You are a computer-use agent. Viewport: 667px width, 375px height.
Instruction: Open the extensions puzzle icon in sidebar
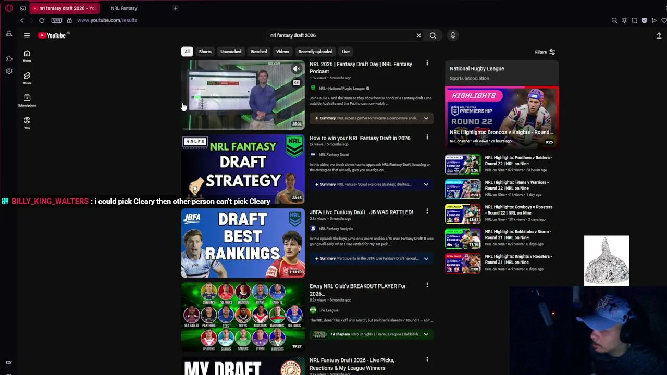pos(9,59)
